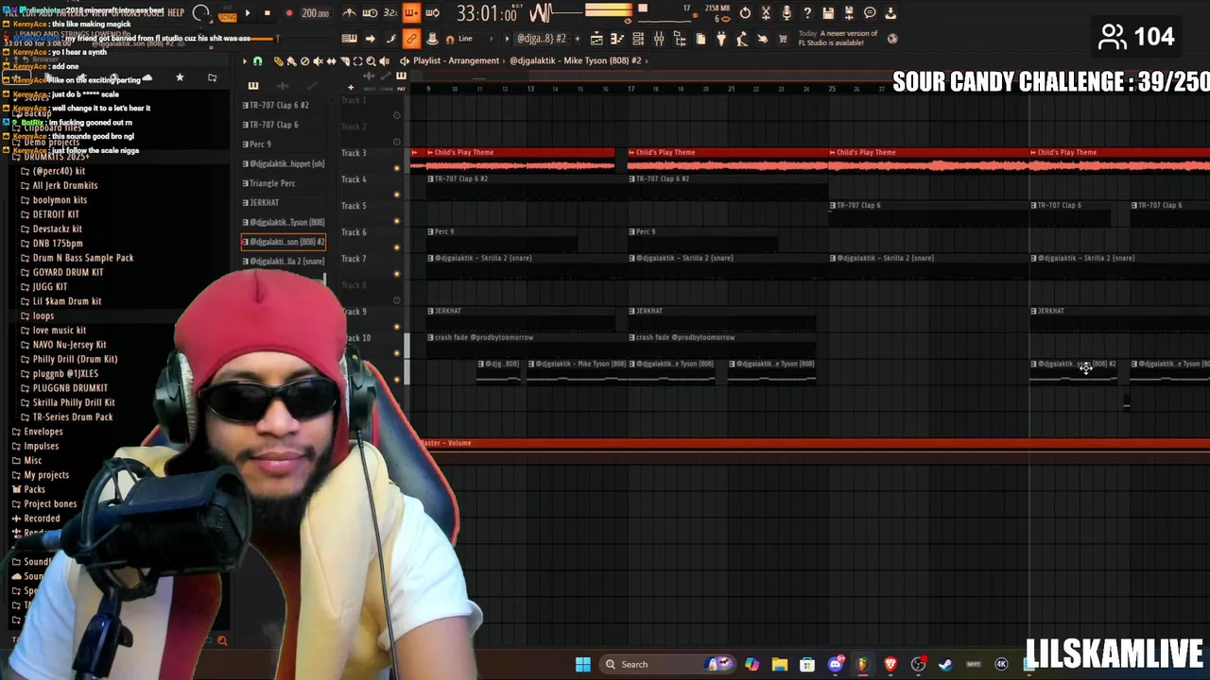Start playback with the play button
1210x680 pixels.
click(x=248, y=13)
